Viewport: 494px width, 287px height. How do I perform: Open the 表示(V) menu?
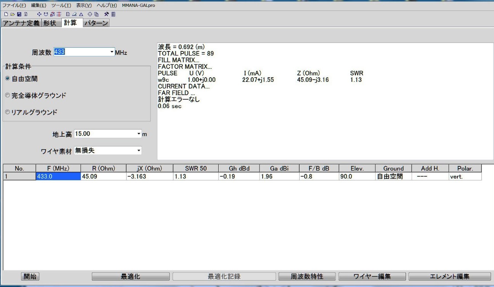[84, 5]
